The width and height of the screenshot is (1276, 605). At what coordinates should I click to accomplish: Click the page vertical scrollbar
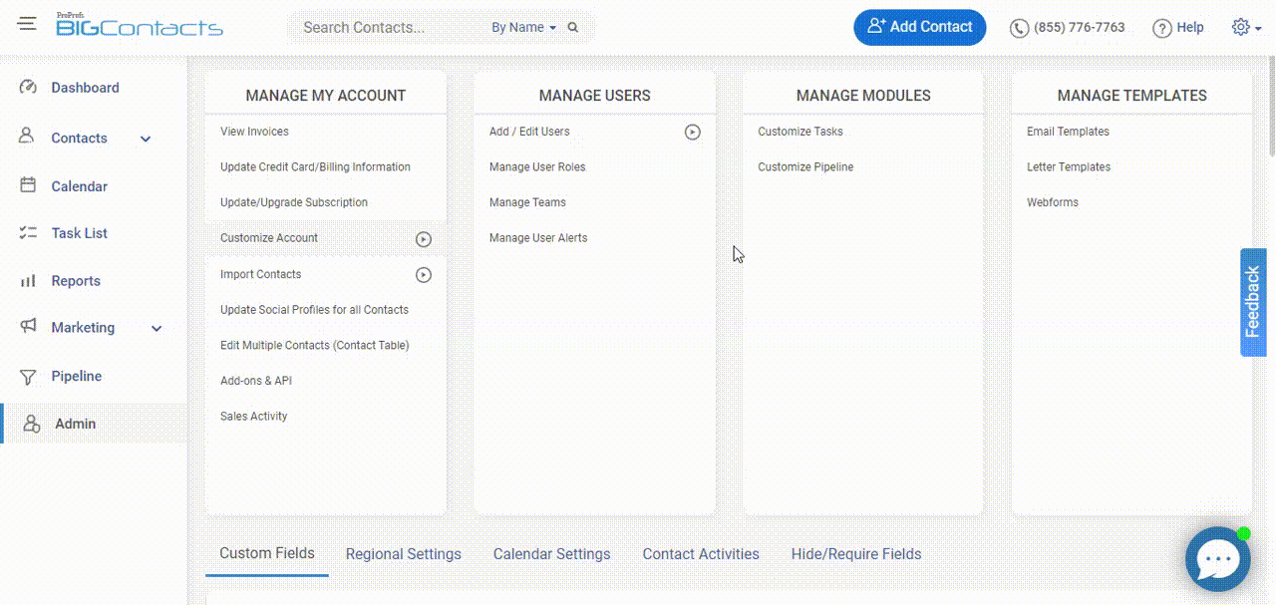point(1271,108)
